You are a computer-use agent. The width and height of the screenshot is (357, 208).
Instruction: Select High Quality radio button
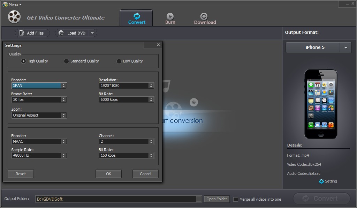[x=23, y=61]
